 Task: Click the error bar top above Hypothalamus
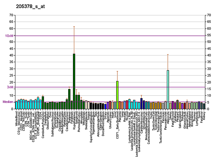pos(74,26)
